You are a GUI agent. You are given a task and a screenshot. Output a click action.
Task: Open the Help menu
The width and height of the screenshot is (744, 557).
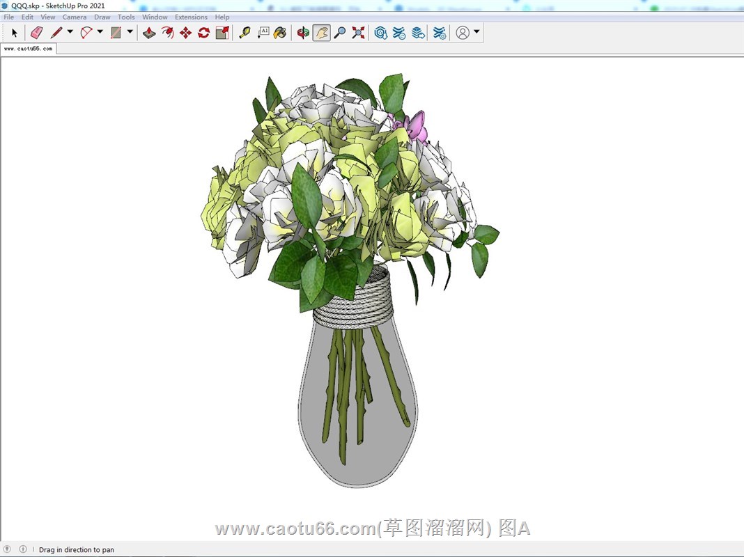pos(222,17)
